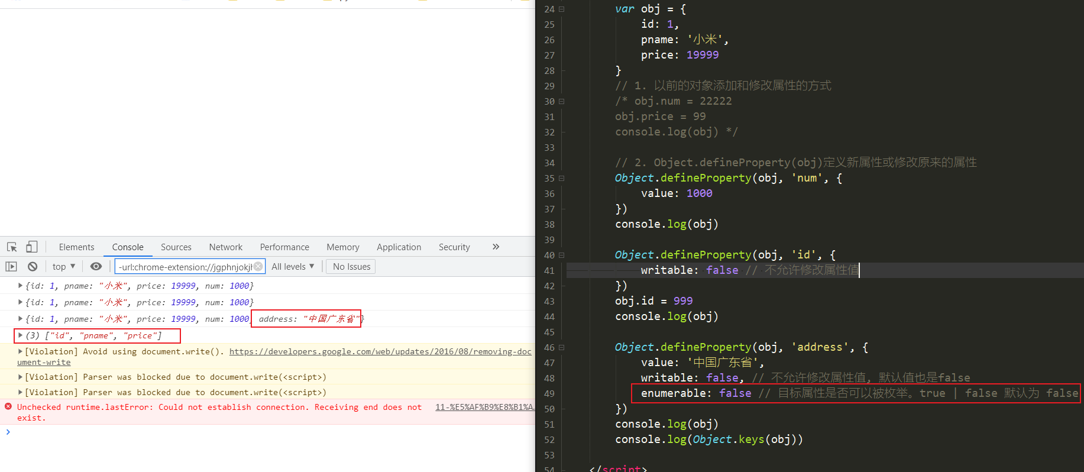The image size is (1084, 472).
Task: Collapse the code fold at line 40
Action: pos(562,255)
